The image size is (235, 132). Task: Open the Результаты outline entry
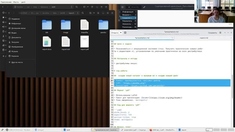click(129, 21)
